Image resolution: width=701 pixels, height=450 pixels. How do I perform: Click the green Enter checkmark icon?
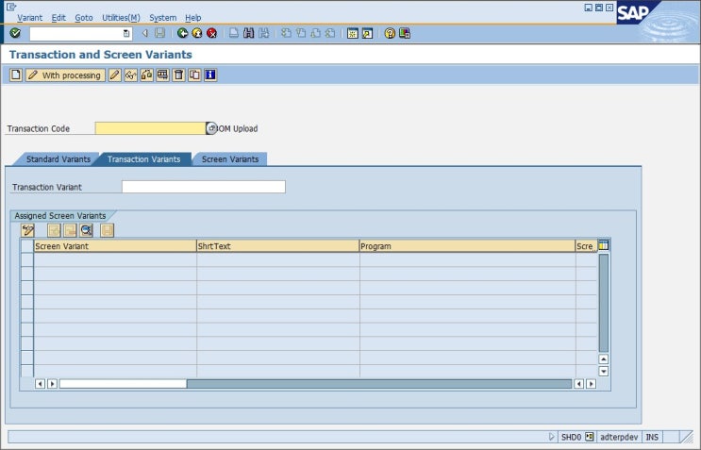coord(15,33)
